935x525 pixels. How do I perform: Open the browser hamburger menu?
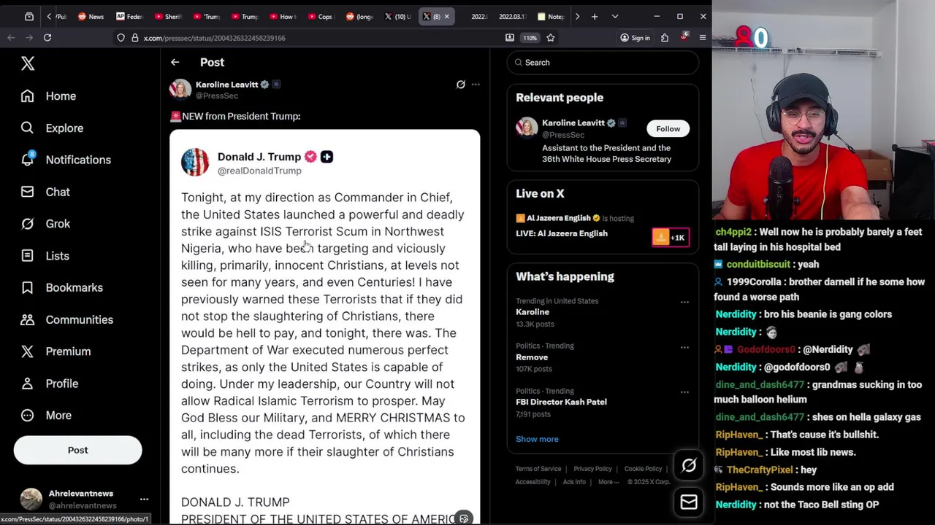[x=703, y=38]
